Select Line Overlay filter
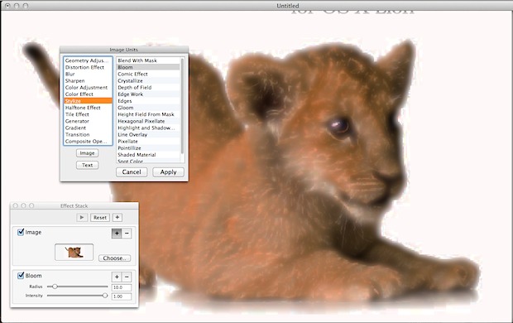This screenshot has height=323, width=513. pyautogui.click(x=148, y=135)
